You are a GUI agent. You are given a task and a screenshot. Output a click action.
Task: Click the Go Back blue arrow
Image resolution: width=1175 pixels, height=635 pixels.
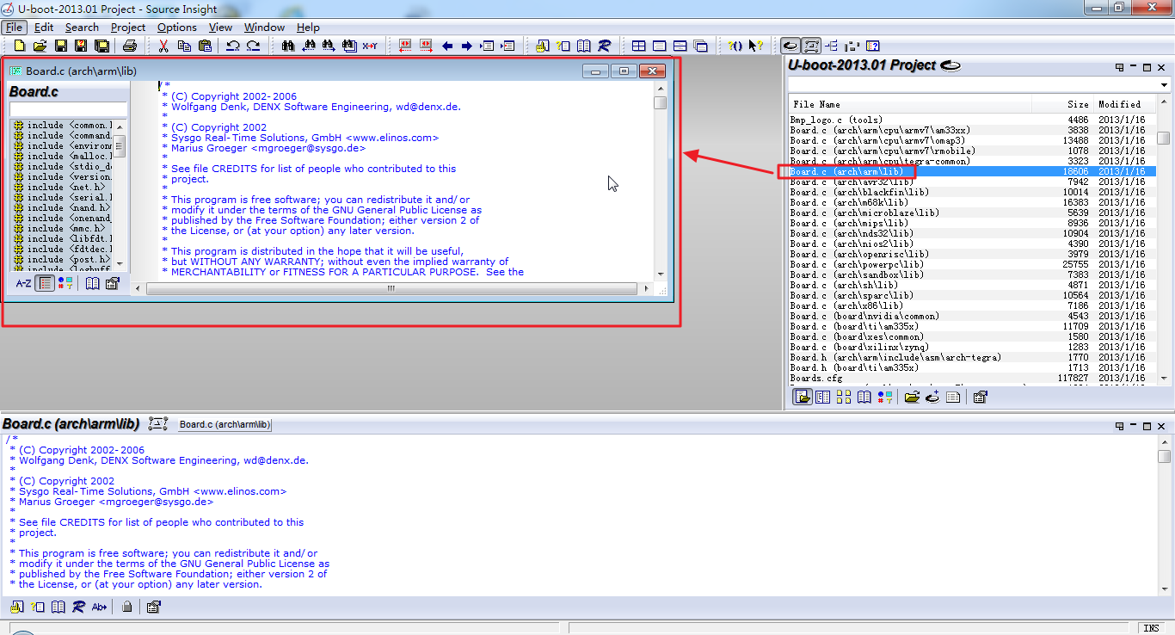pos(447,46)
